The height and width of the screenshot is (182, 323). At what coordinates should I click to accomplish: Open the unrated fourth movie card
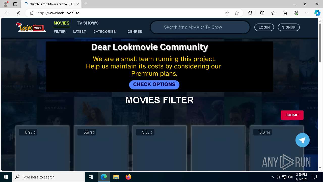click(218, 148)
